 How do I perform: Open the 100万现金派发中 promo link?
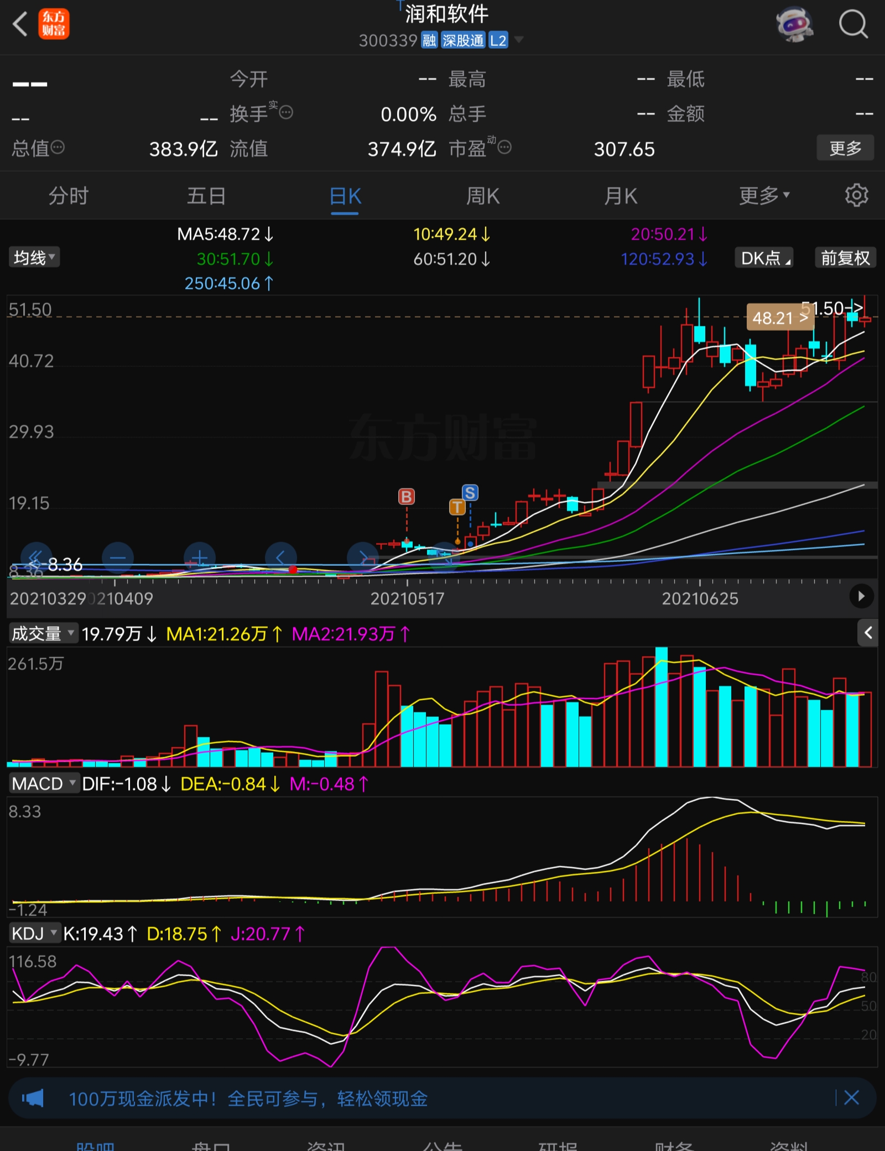click(x=248, y=1098)
